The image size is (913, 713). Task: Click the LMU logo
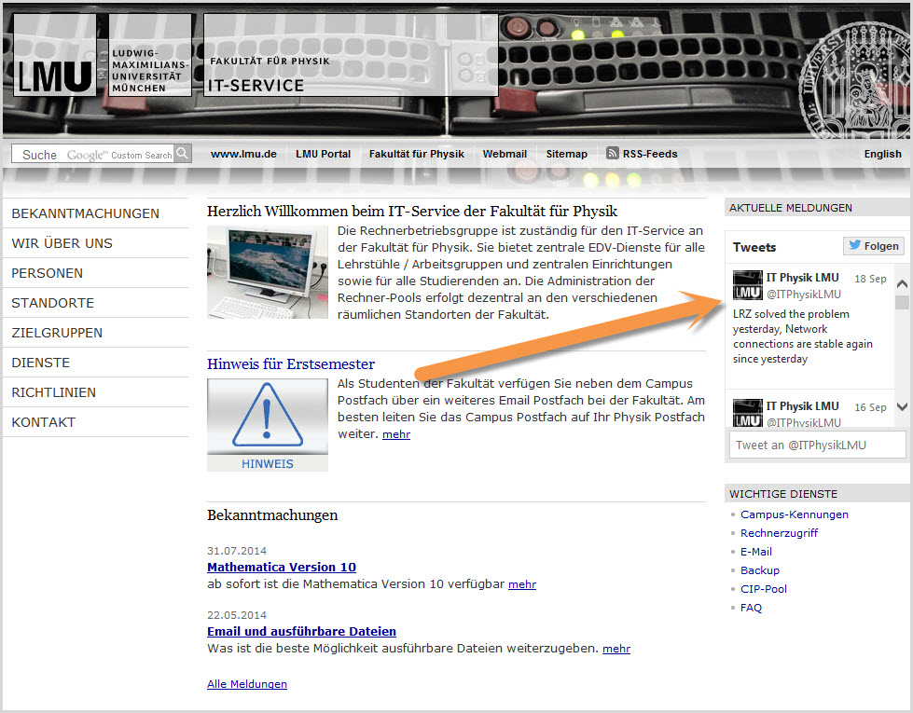[55, 55]
